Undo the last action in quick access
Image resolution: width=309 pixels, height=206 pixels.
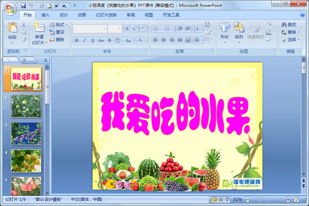(x=30, y=6)
